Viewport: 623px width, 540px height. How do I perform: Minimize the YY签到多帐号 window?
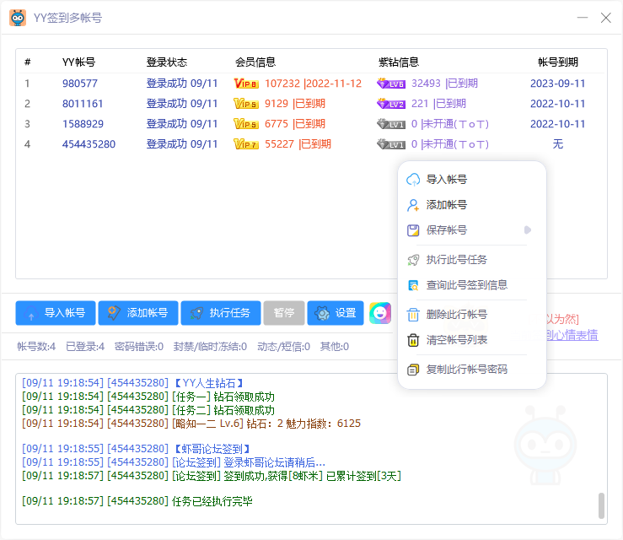583,18
